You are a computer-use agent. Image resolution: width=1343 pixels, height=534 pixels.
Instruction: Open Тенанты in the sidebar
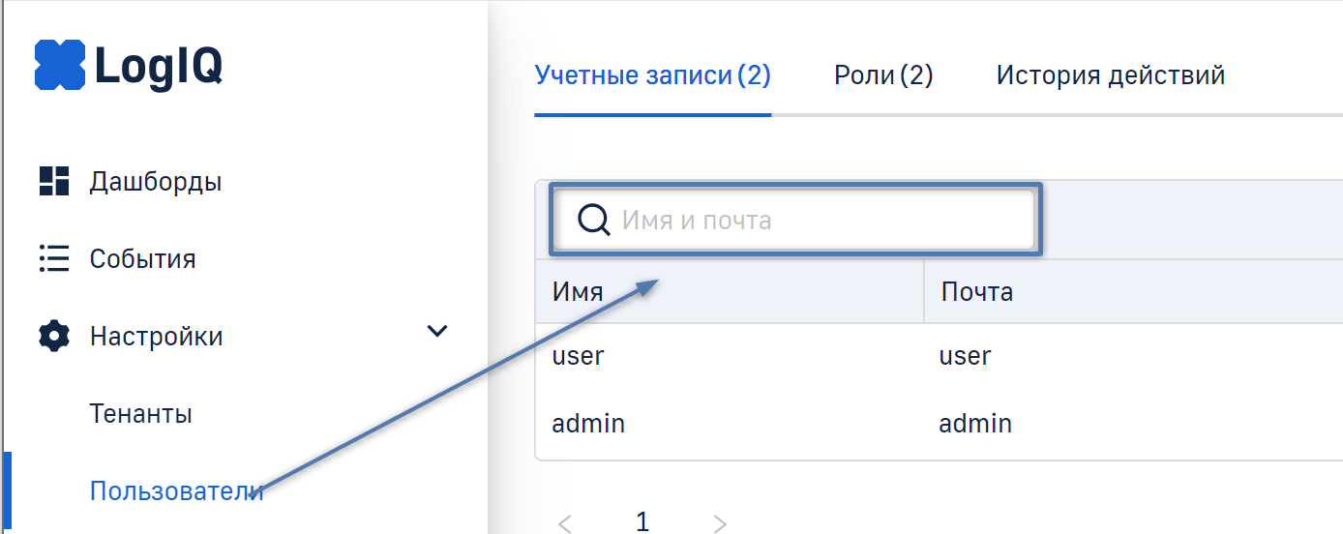pyautogui.click(x=141, y=414)
